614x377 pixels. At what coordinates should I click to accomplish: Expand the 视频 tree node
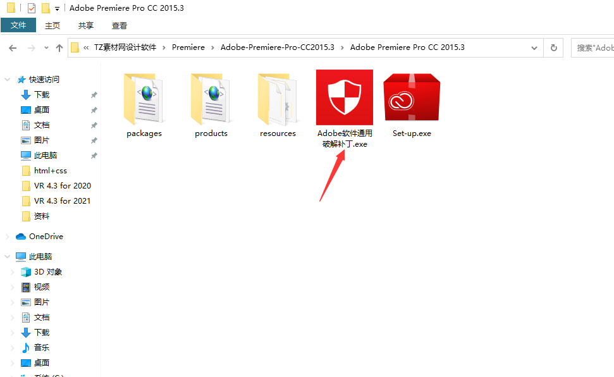pyautogui.click(x=13, y=287)
